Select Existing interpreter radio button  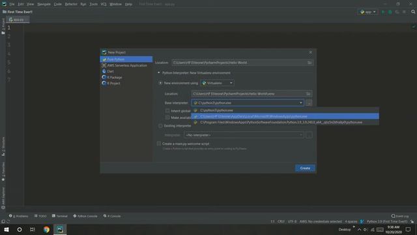pos(160,126)
